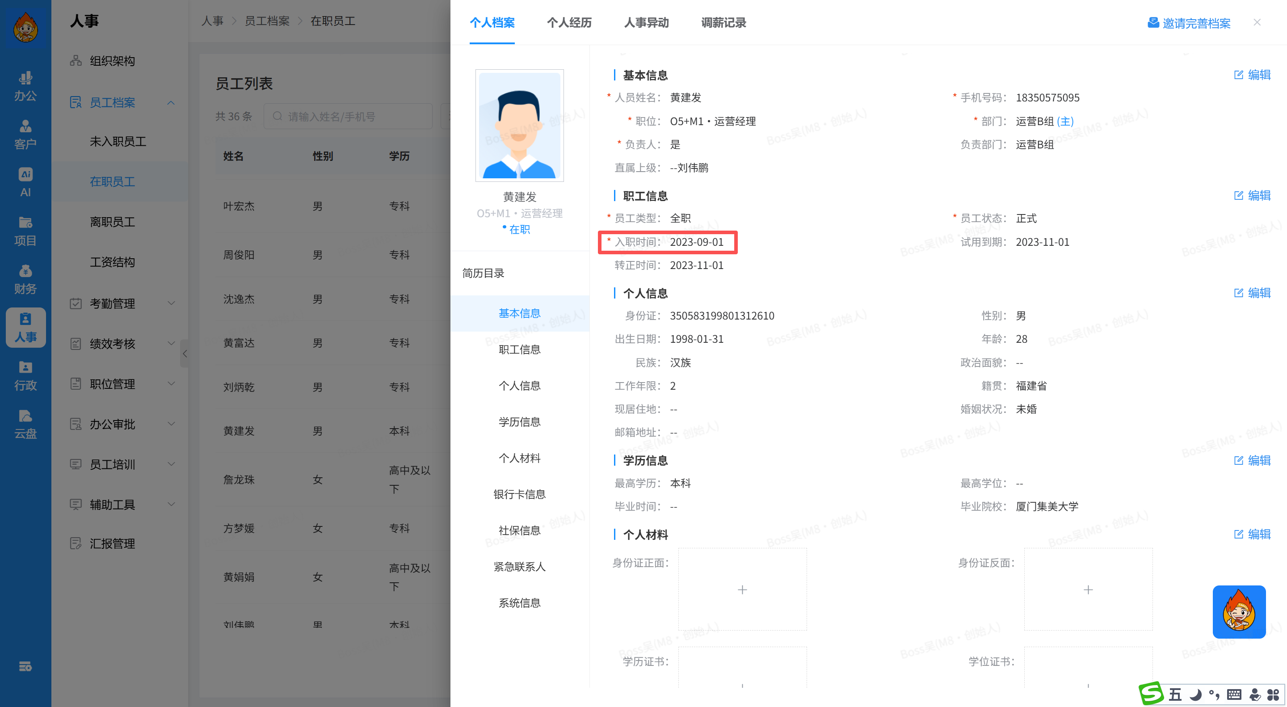This screenshot has width=1287, height=707.
Task: Open the 客户 module icon
Action: coord(25,134)
